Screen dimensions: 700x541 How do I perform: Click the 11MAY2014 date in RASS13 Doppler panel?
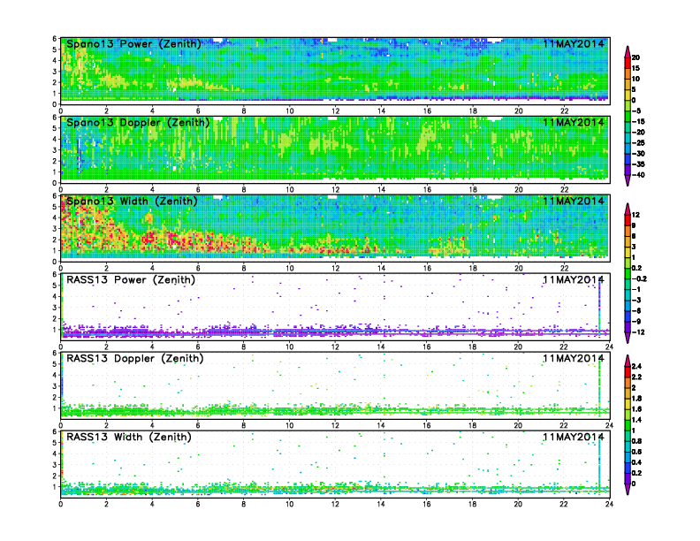574,358
